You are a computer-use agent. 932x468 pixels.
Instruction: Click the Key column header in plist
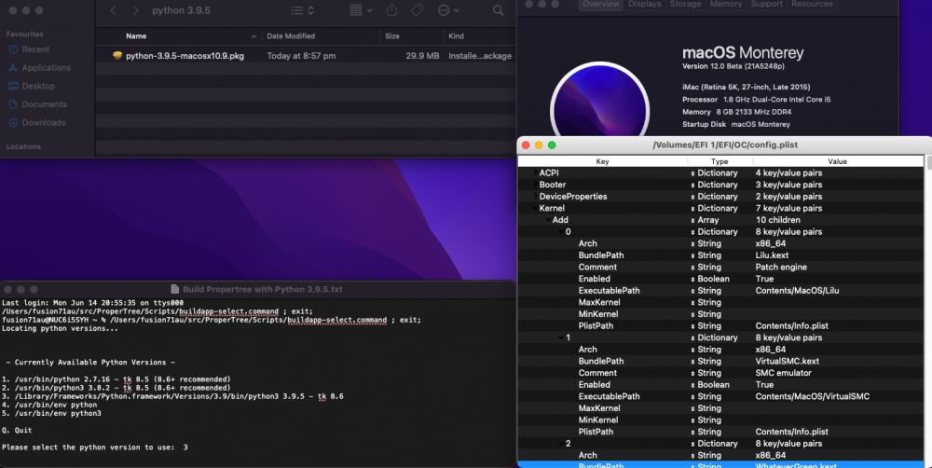(602, 161)
